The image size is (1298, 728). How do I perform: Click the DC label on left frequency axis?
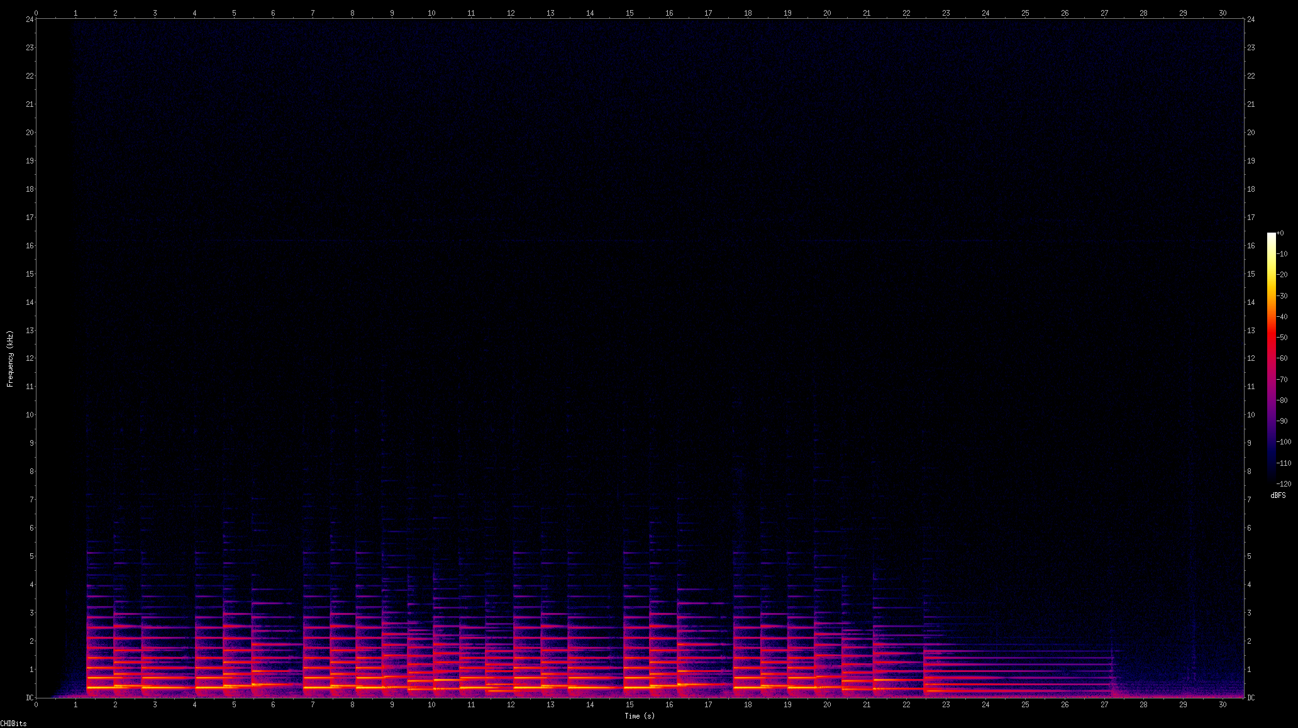pos(30,698)
